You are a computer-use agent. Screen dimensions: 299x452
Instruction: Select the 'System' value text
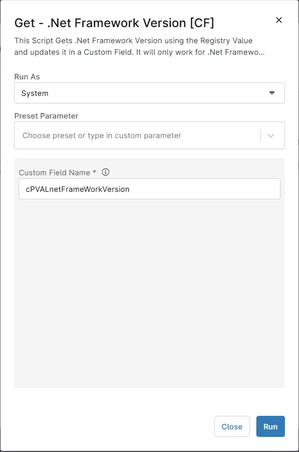(x=35, y=93)
